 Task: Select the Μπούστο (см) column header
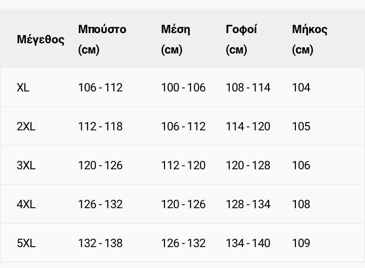[x=102, y=39]
